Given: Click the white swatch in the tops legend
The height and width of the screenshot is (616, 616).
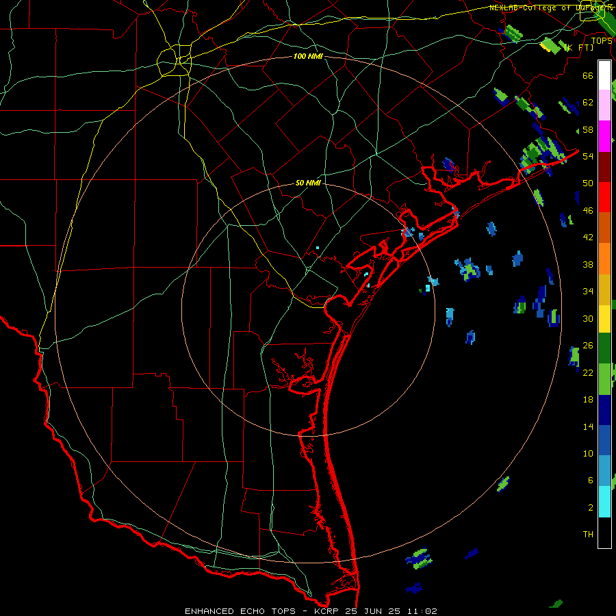Looking at the screenshot, I should pyautogui.click(x=604, y=75).
